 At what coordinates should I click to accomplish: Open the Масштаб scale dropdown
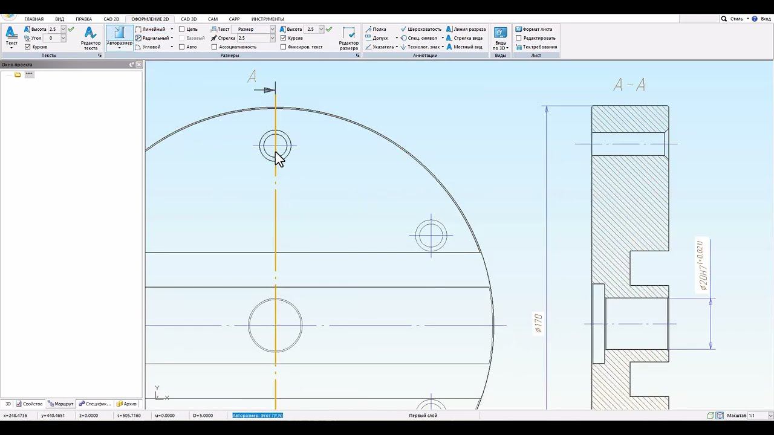(770, 416)
